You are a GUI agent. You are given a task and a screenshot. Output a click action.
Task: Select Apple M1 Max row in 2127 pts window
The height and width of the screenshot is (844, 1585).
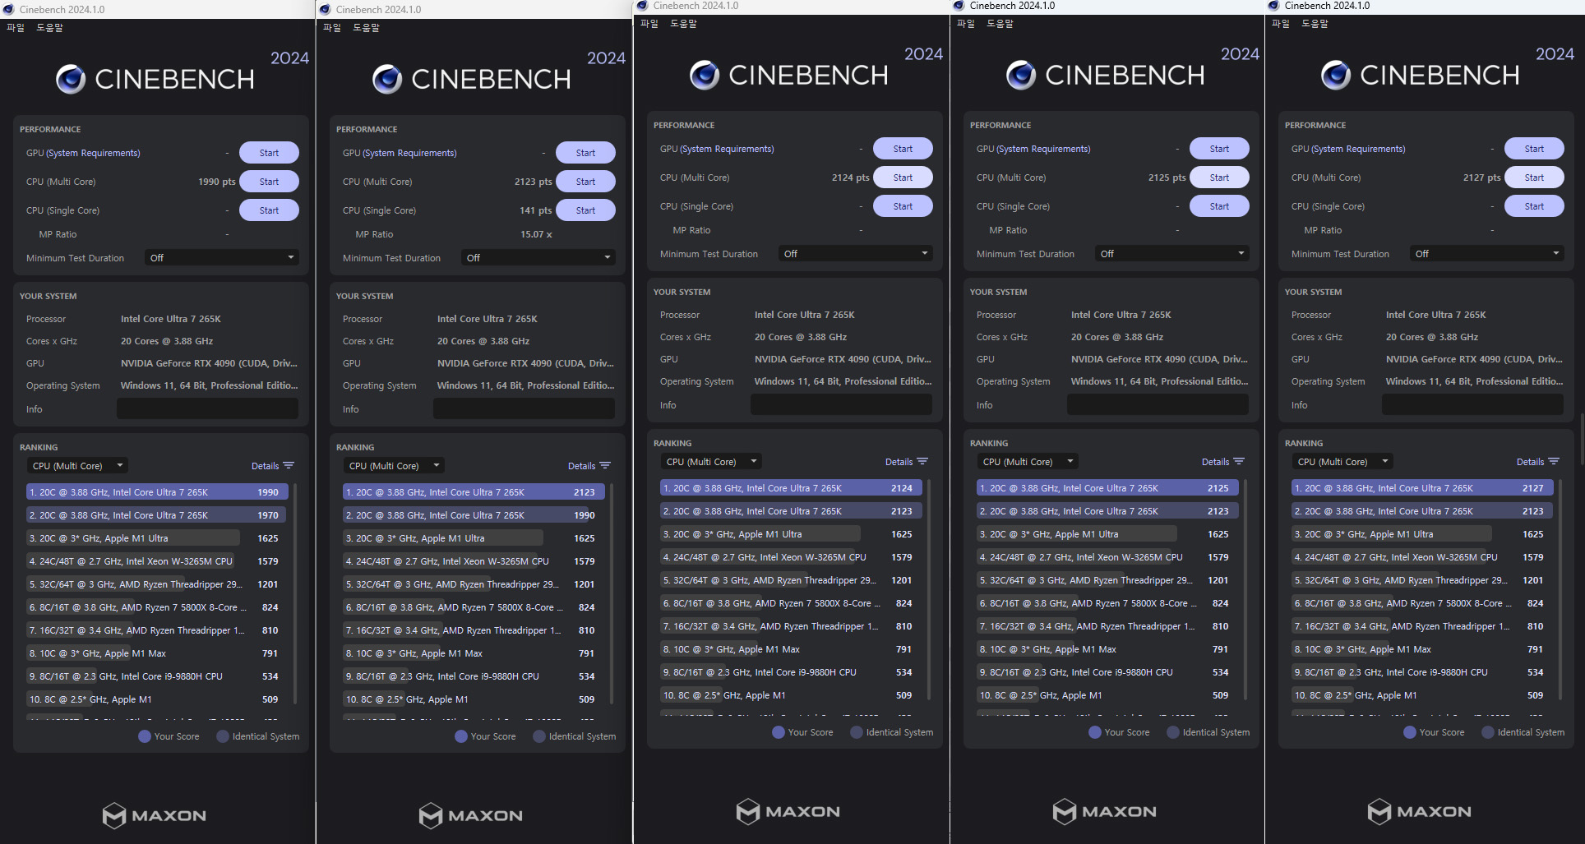1421,649
